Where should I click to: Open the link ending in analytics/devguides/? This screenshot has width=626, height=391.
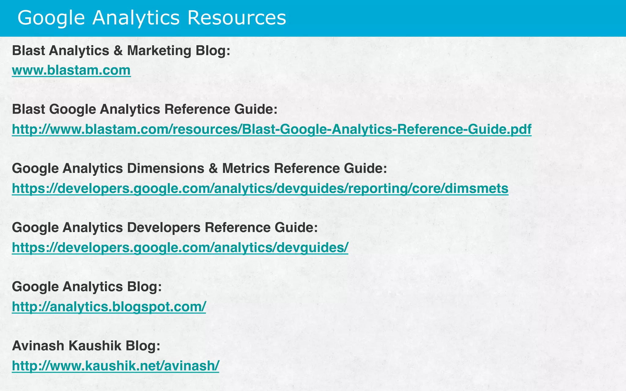180,247
